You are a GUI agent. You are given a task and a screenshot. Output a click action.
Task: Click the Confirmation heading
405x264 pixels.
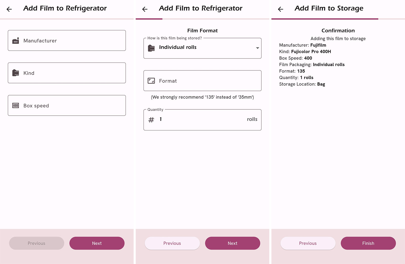tap(338, 30)
